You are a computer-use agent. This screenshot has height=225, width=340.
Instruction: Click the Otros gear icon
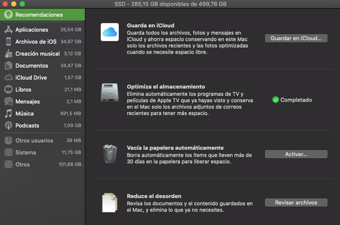click(x=9, y=164)
